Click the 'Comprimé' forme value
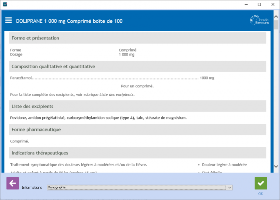This screenshot has width=280, height=200. click(x=128, y=50)
